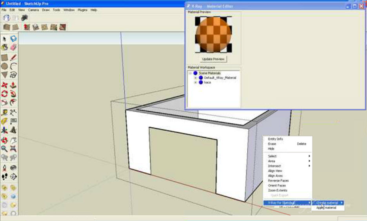Screen dimensions: 367x221
Task: Expand the V-Ray for Sketchup submenu arrow
Action: click(x=309, y=203)
